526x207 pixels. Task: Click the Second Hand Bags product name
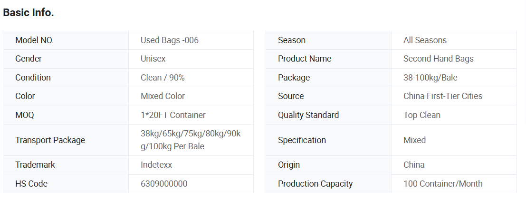pyautogui.click(x=438, y=59)
